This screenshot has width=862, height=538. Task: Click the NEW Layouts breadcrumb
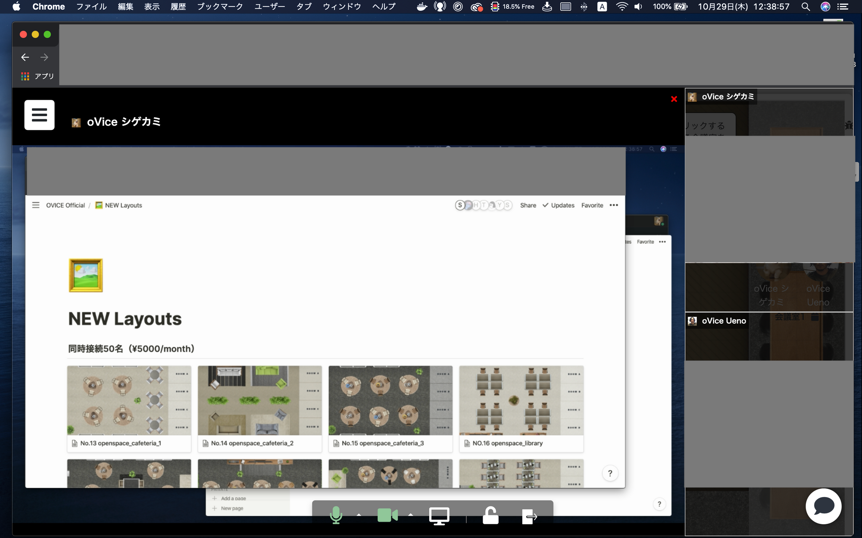click(x=119, y=205)
